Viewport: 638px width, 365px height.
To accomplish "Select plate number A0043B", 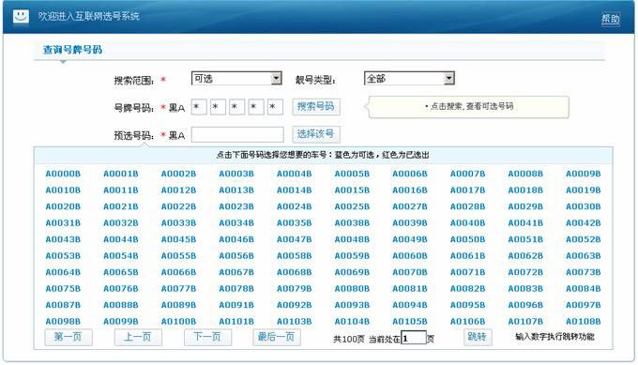I will 63,239.
